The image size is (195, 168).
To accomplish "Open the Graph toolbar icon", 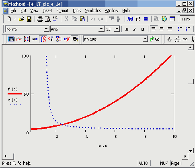I will (19, 39).
